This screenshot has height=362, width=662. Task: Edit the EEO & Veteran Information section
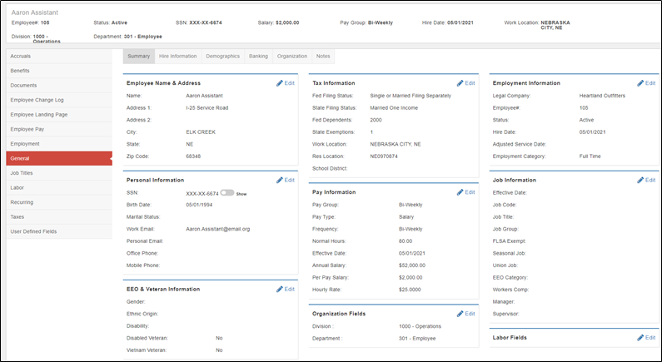tap(285, 289)
